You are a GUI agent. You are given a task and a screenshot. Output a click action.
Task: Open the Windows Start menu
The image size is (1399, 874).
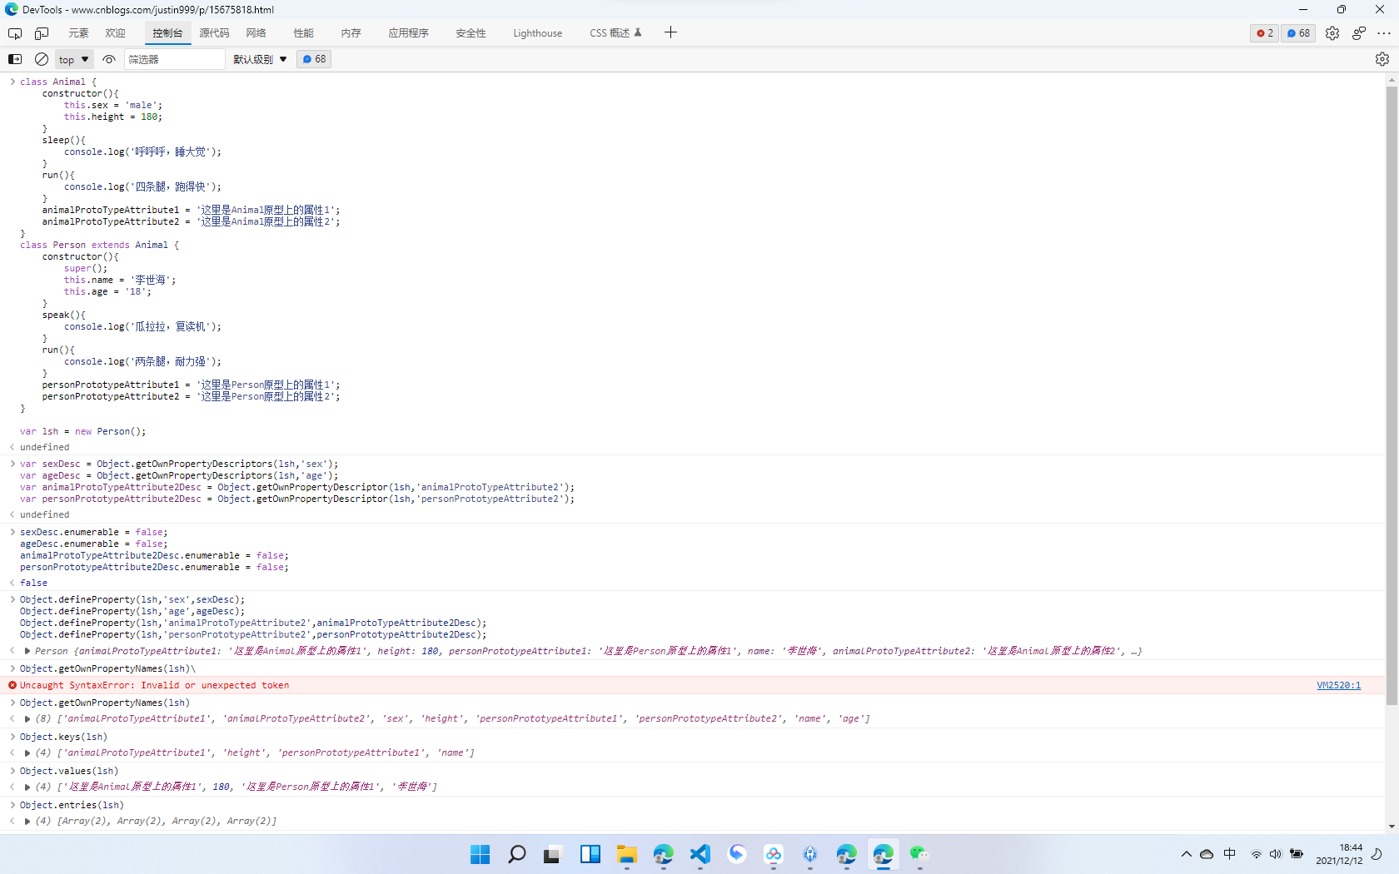click(x=480, y=854)
